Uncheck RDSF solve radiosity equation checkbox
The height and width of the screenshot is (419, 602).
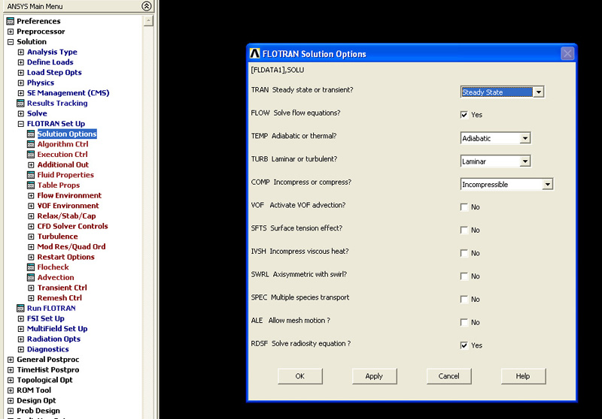pyautogui.click(x=464, y=345)
